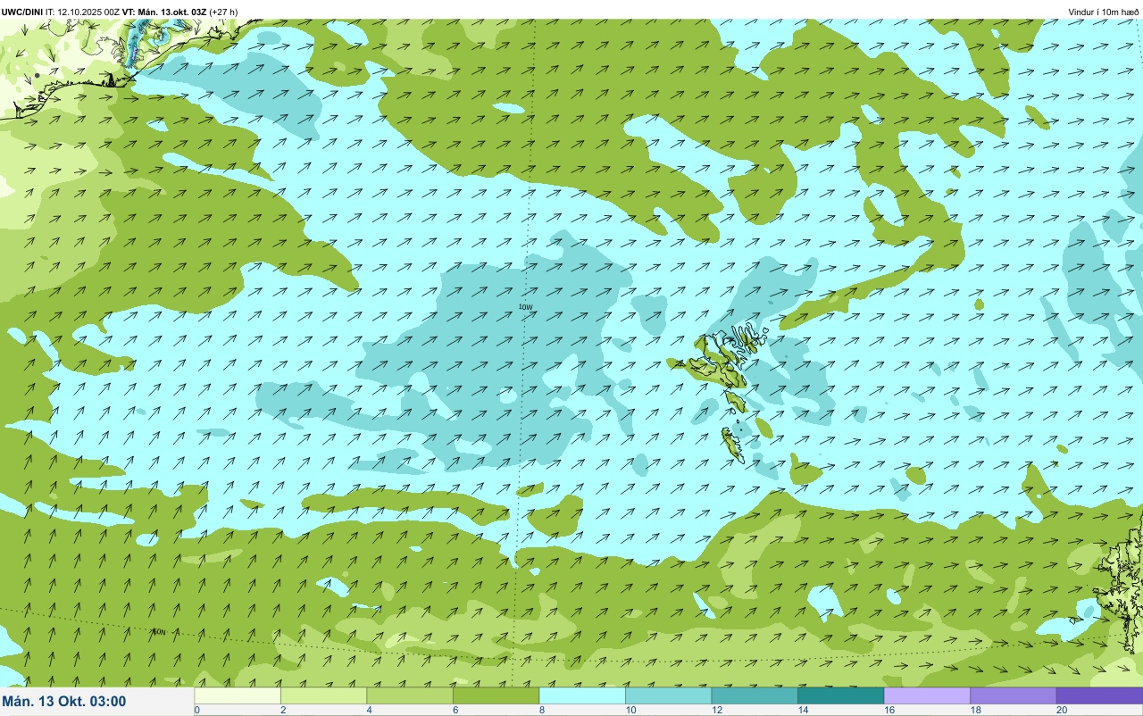1143x716 pixels.
Task: Click the 'Mán. 13 Okt. 03:00' date label
Action: click(x=64, y=702)
